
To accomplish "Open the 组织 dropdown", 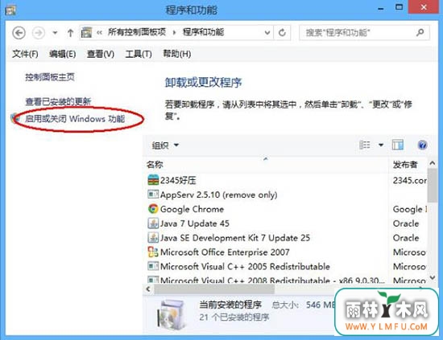I will click(x=165, y=145).
